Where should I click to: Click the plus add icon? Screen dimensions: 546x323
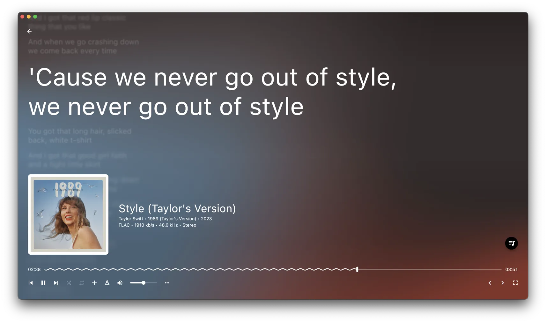94,283
